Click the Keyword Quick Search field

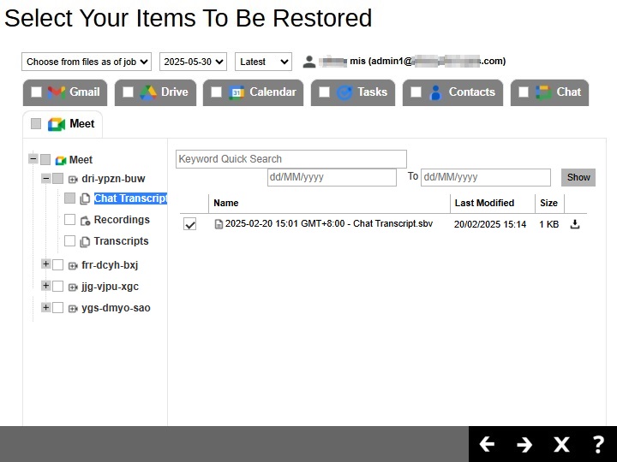[x=291, y=159]
